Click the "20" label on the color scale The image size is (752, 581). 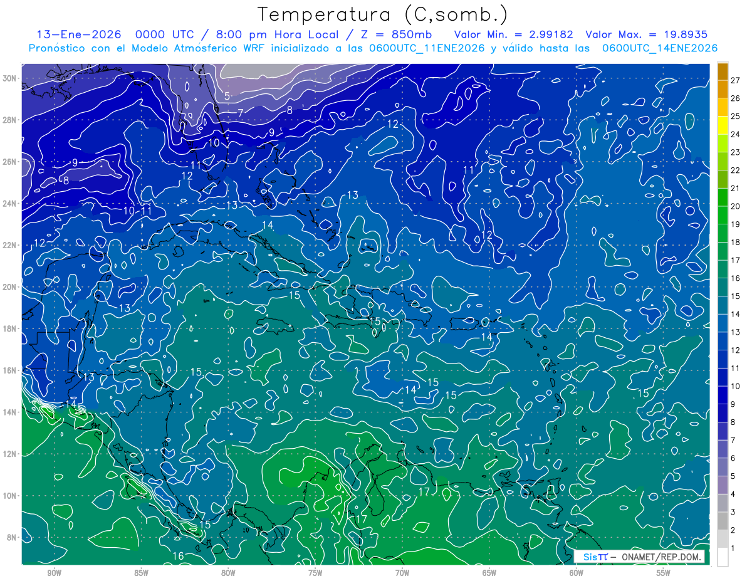pyautogui.click(x=736, y=206)
